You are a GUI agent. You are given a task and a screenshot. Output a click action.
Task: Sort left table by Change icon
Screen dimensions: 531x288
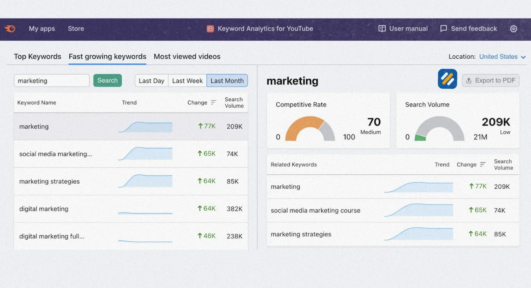[x=214, y=102]
